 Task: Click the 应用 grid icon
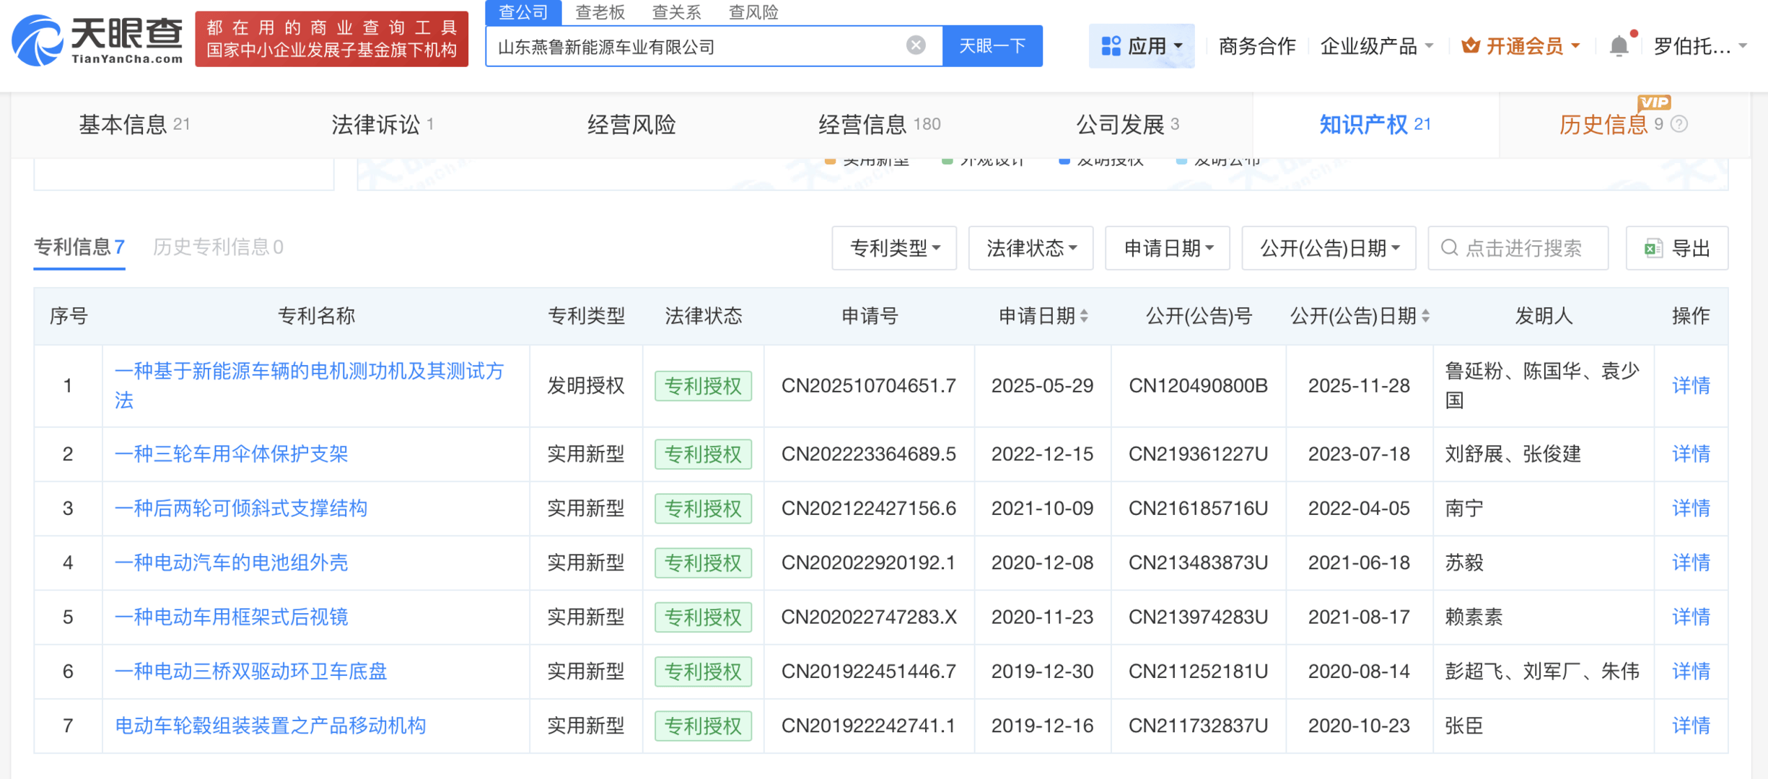click(1111, 46)
